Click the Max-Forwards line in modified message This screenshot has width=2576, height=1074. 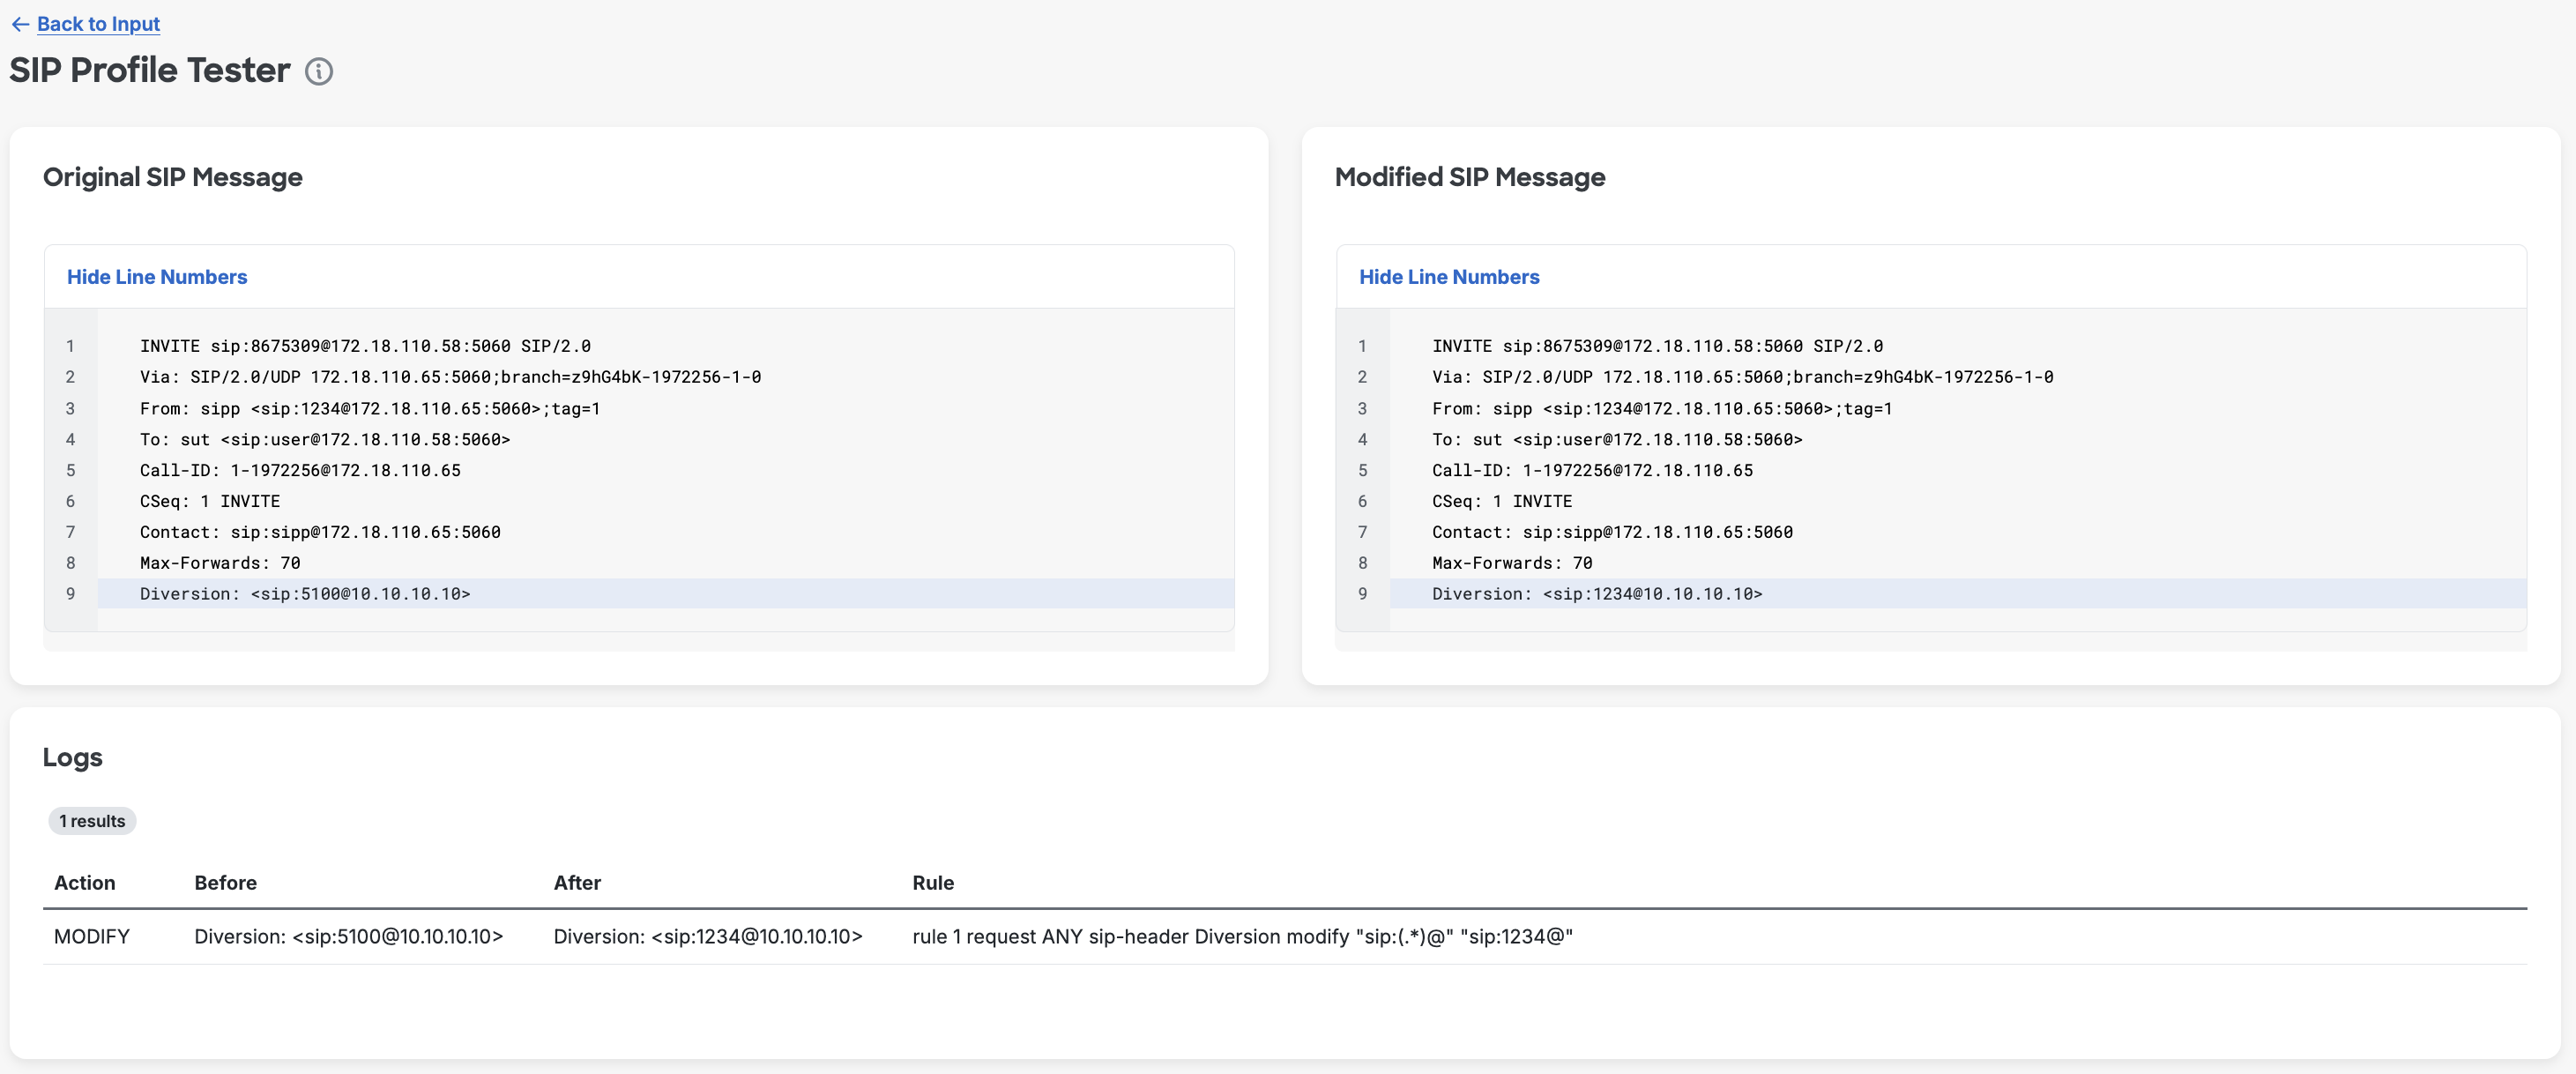pos(1512,563)
